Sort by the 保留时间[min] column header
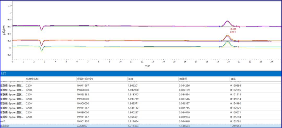 click(85, 78)
